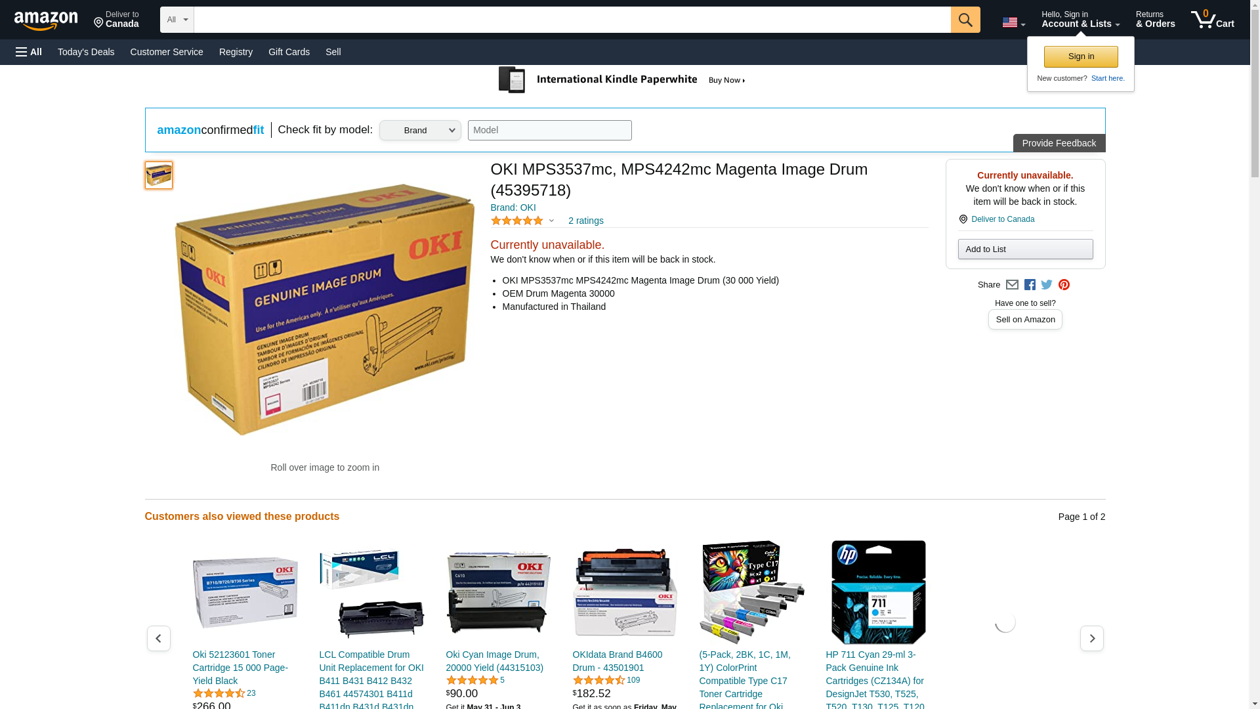
Task: Go to previous carousel page arrow
Action: tap(158, 638)
